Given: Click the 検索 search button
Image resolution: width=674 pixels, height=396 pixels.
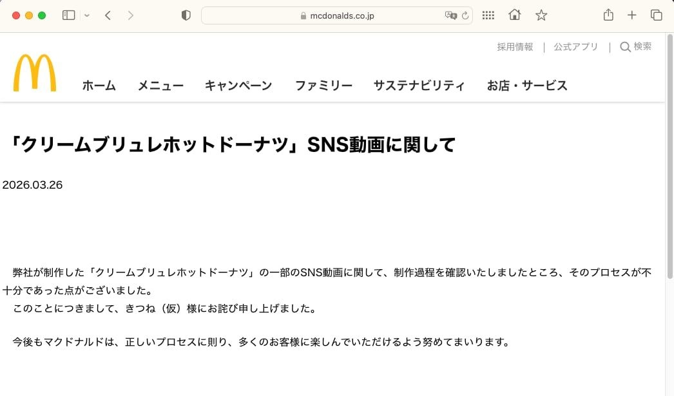Looking at the screenshot, I should [x=635, y=47].
